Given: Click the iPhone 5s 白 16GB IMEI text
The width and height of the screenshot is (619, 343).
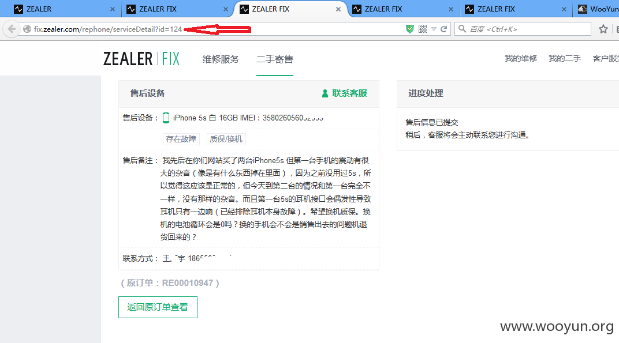Looking at the screenshot, I should (x=248, y=118).
